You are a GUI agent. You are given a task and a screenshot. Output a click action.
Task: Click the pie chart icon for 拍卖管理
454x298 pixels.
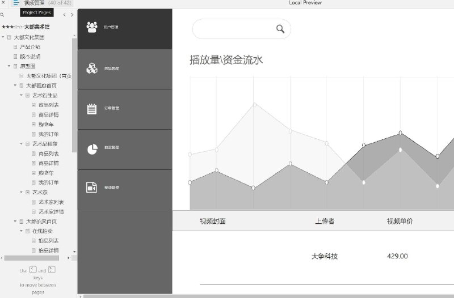point(93,149)
